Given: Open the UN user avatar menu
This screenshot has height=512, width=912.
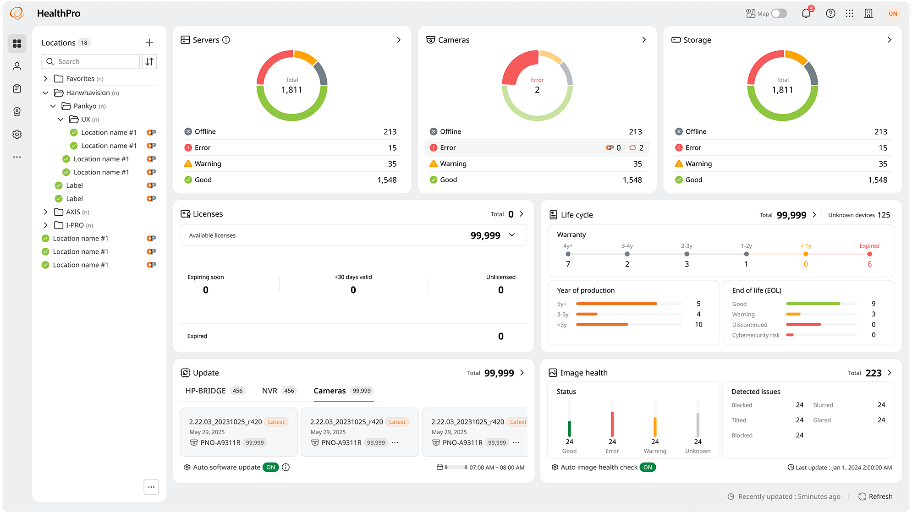Looking at the screenshot, I should [x=893, y=13].
